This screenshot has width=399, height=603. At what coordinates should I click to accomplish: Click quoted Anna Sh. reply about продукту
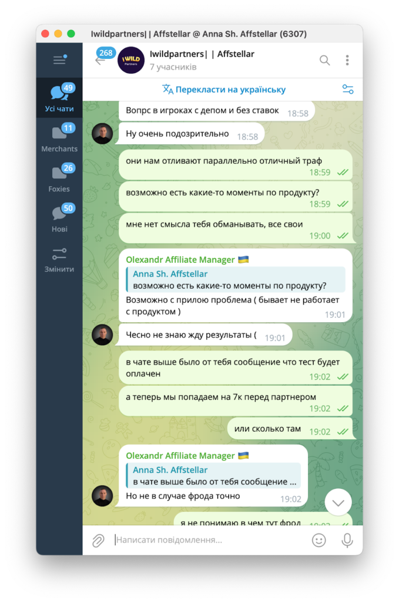(x=236, y=280)
